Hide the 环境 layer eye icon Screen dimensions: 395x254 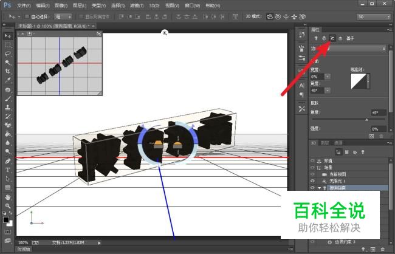(312, 161)
